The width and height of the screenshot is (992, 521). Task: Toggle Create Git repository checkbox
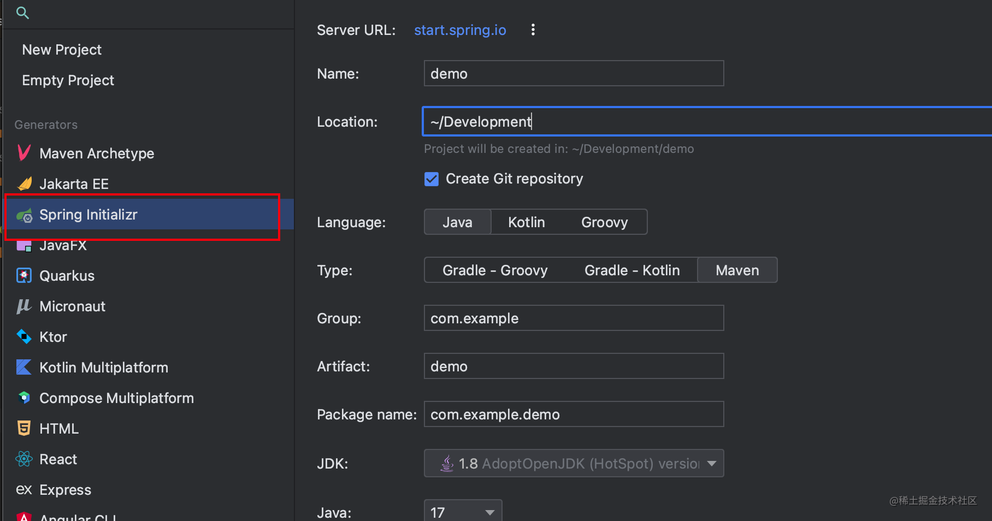click(432, 179)
